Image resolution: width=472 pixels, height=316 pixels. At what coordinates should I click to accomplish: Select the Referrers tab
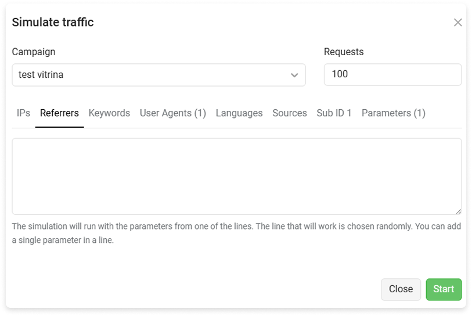59,113
